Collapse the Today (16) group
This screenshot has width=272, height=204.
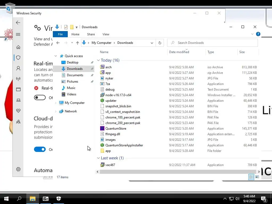coord(98,60)
